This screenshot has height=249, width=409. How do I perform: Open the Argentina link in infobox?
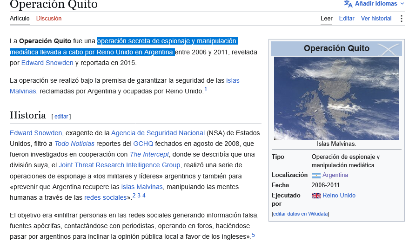335,175
